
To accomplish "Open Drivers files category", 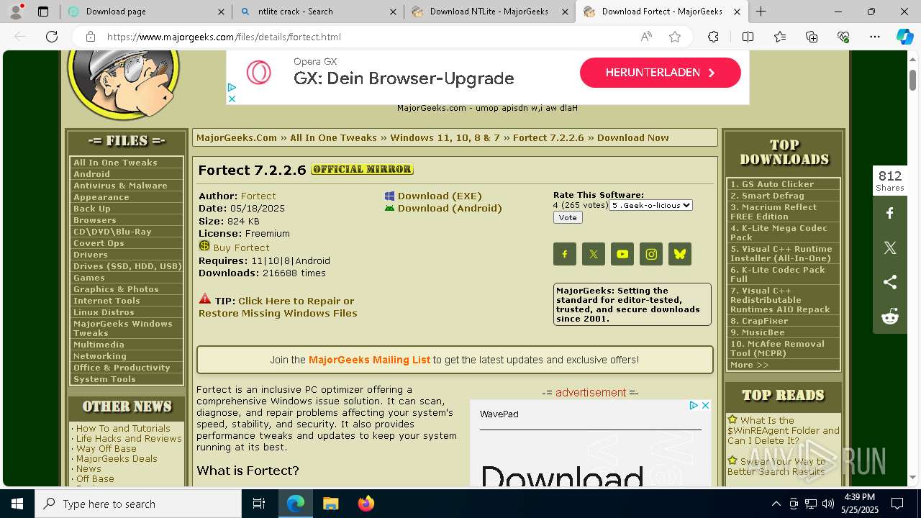I will [x=90, y=255].
